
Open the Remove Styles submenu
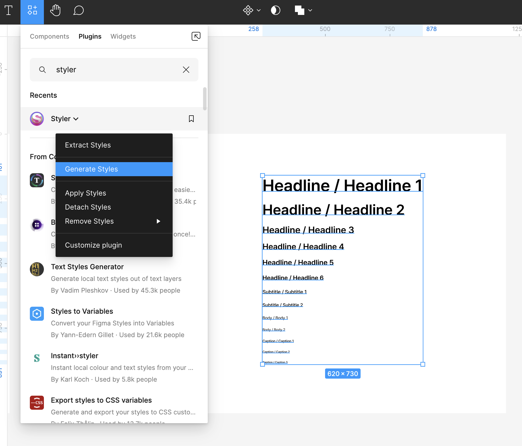114,221
